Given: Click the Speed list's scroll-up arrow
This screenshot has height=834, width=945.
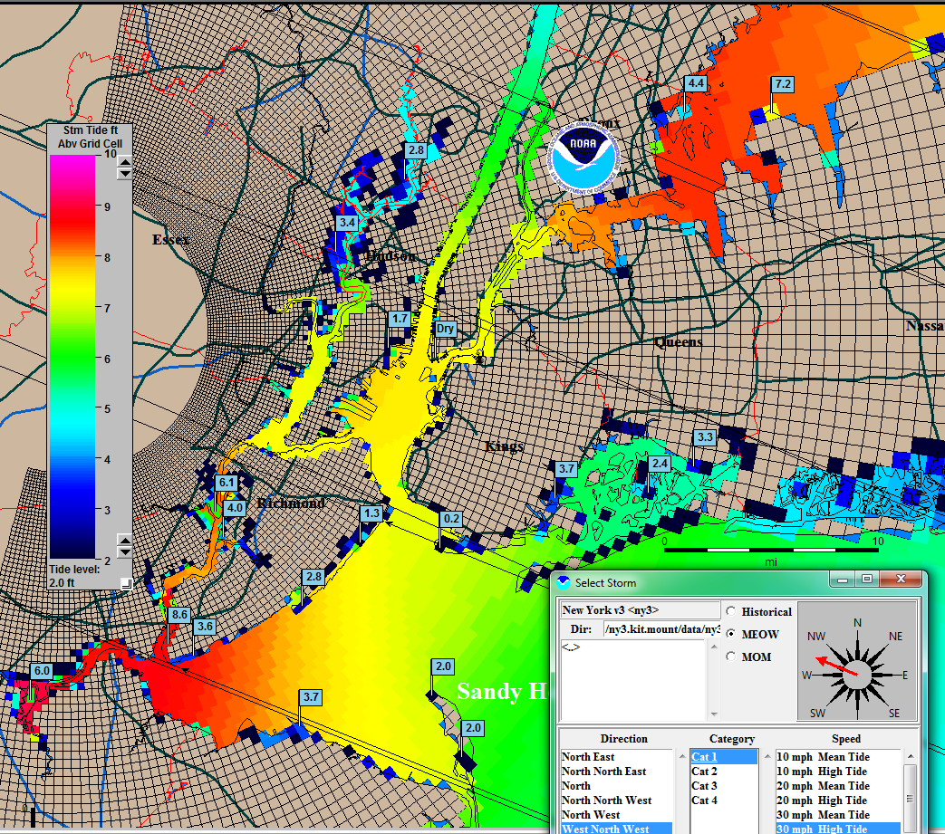Looking at the screenshot, I should 911,756.
